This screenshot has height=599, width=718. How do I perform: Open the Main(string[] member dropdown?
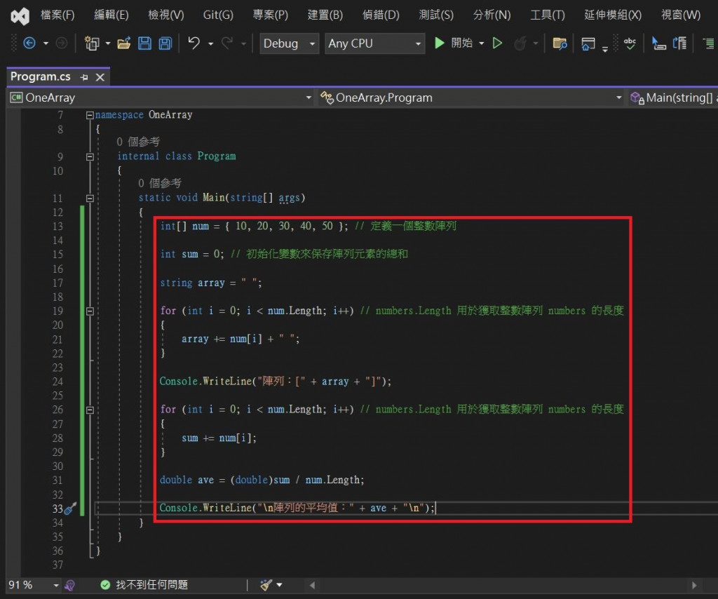coord(672,97)
